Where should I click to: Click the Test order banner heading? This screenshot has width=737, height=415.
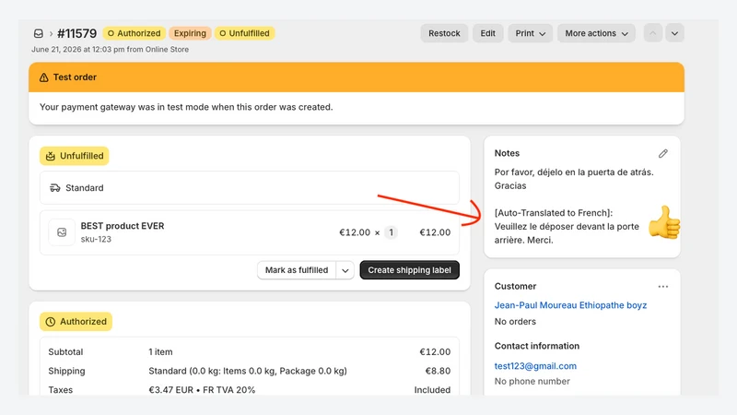pyautogui.click(x=75, y=77)
